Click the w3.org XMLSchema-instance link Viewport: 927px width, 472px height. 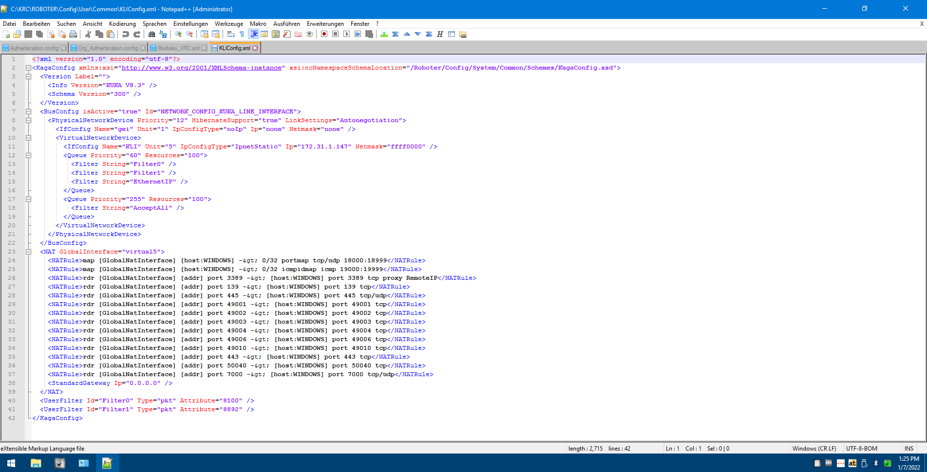pyautogui.click(x=201, y=68)
